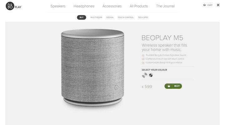
Task: Open the cart basket icon
Action: pos(204,5)
